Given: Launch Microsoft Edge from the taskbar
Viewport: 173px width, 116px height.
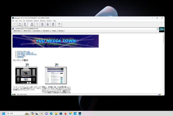Looking at the screenshot, I should [x=51, y=113].
